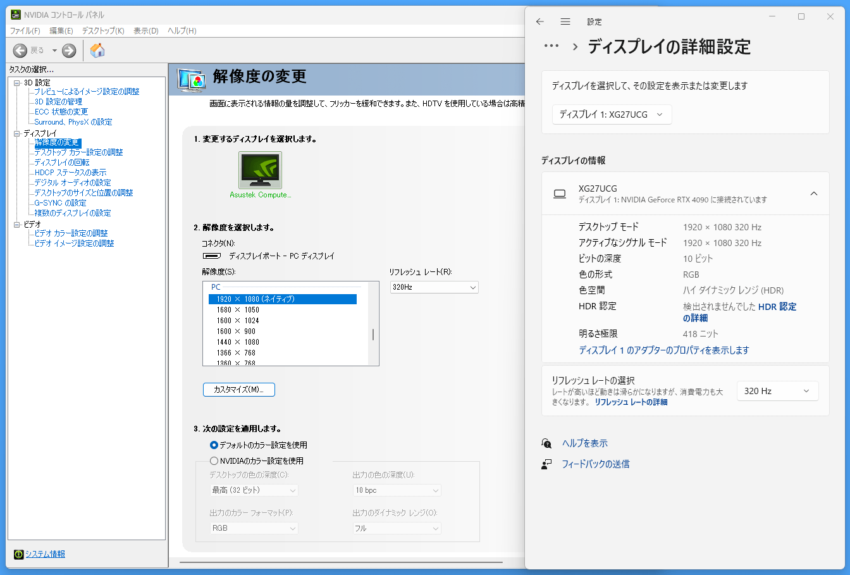Image resolution: width=850 pixels, height=575 pixels.
Task: Open the 出力のダイナミック レンジ dropdown
Action: tap(397, 528)
